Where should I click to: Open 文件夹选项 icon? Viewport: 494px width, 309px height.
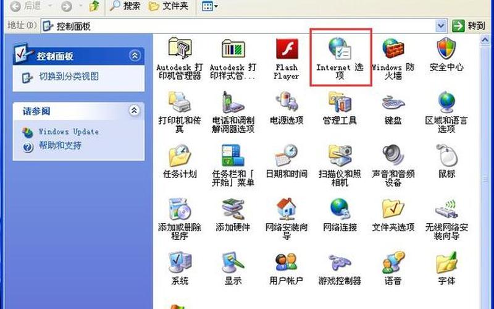pos(393,209)
